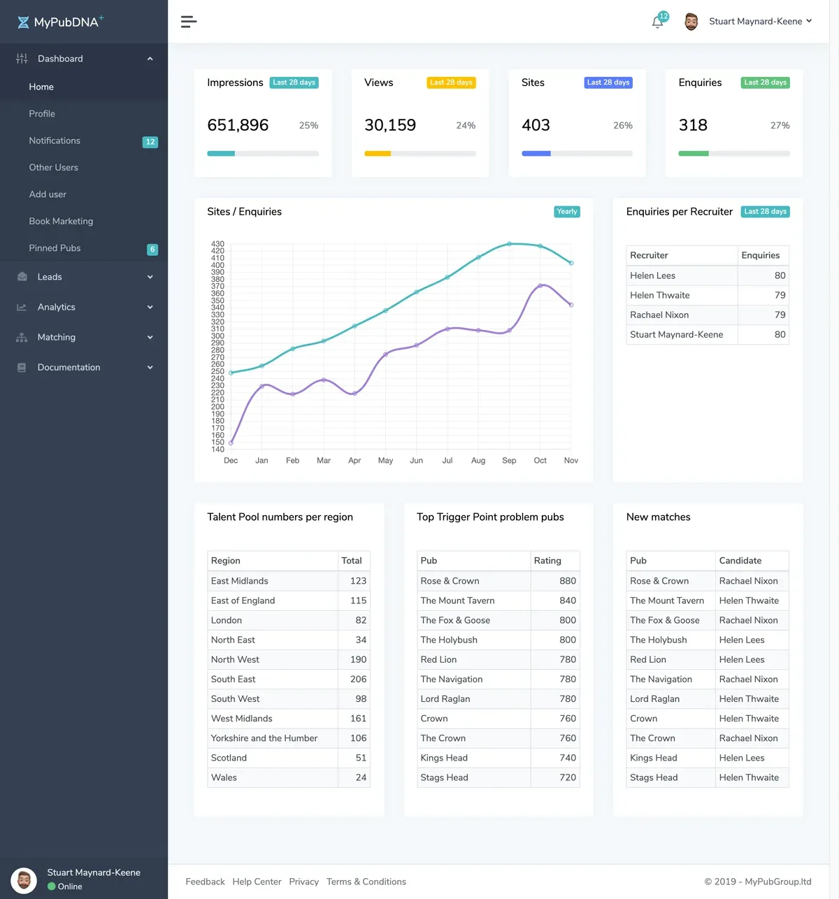Select Lord Raglan in New matches
The height and width of the screenshot is (899, 839).
coord(708,699)
